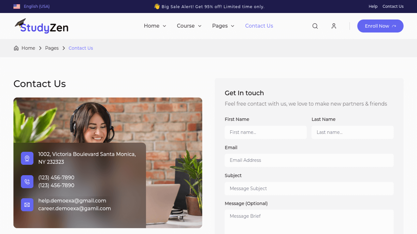Click the location pin icon

(x=27, y=158)
